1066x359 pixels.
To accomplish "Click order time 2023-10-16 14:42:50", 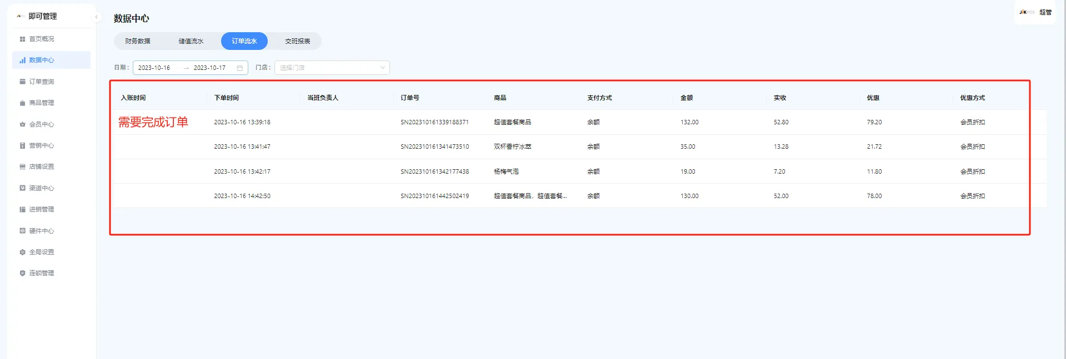I will click(x=242, y=196).
